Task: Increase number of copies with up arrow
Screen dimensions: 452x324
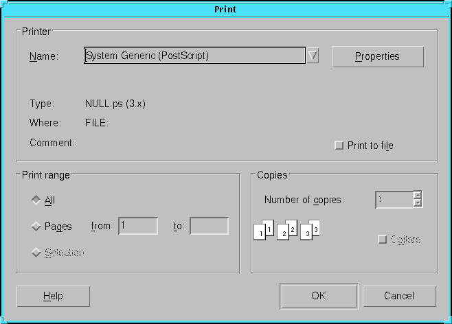Action: tap(417, 196)
